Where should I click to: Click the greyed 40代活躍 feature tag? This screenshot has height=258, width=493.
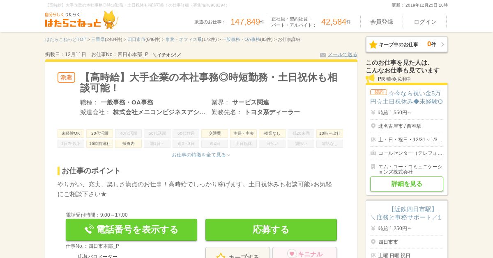pos(128,134)
